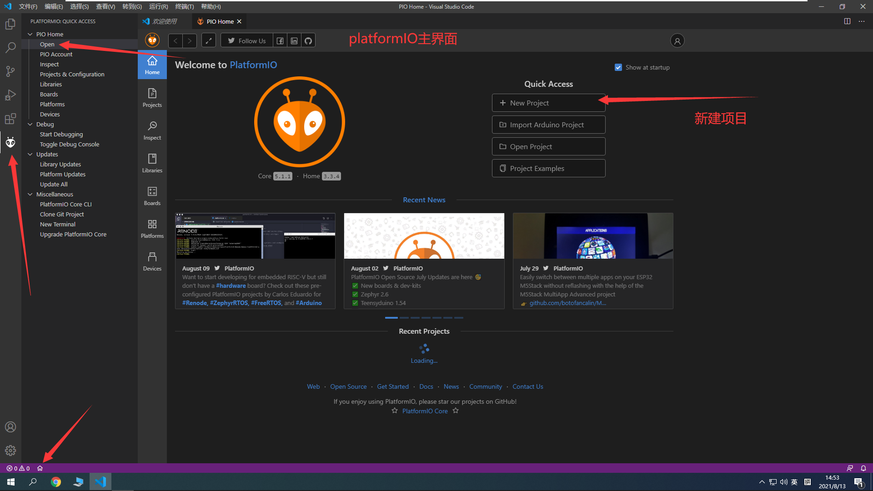Open Chrome from the Windows taskbar
Viewport: 873px width, 491px height.
tap(56, 482)
